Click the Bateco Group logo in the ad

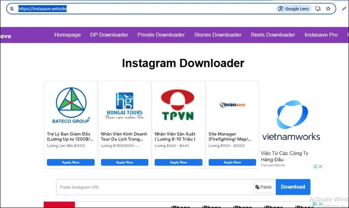(71, 105)
